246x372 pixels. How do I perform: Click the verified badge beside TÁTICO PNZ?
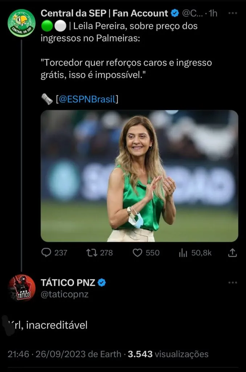point(102,283)
